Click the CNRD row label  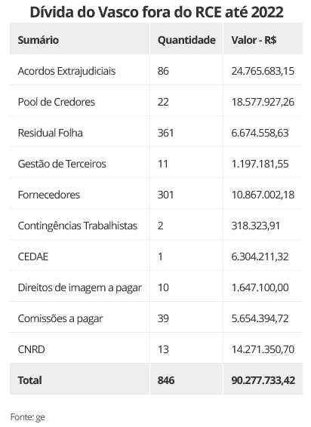tap(32, 349)
